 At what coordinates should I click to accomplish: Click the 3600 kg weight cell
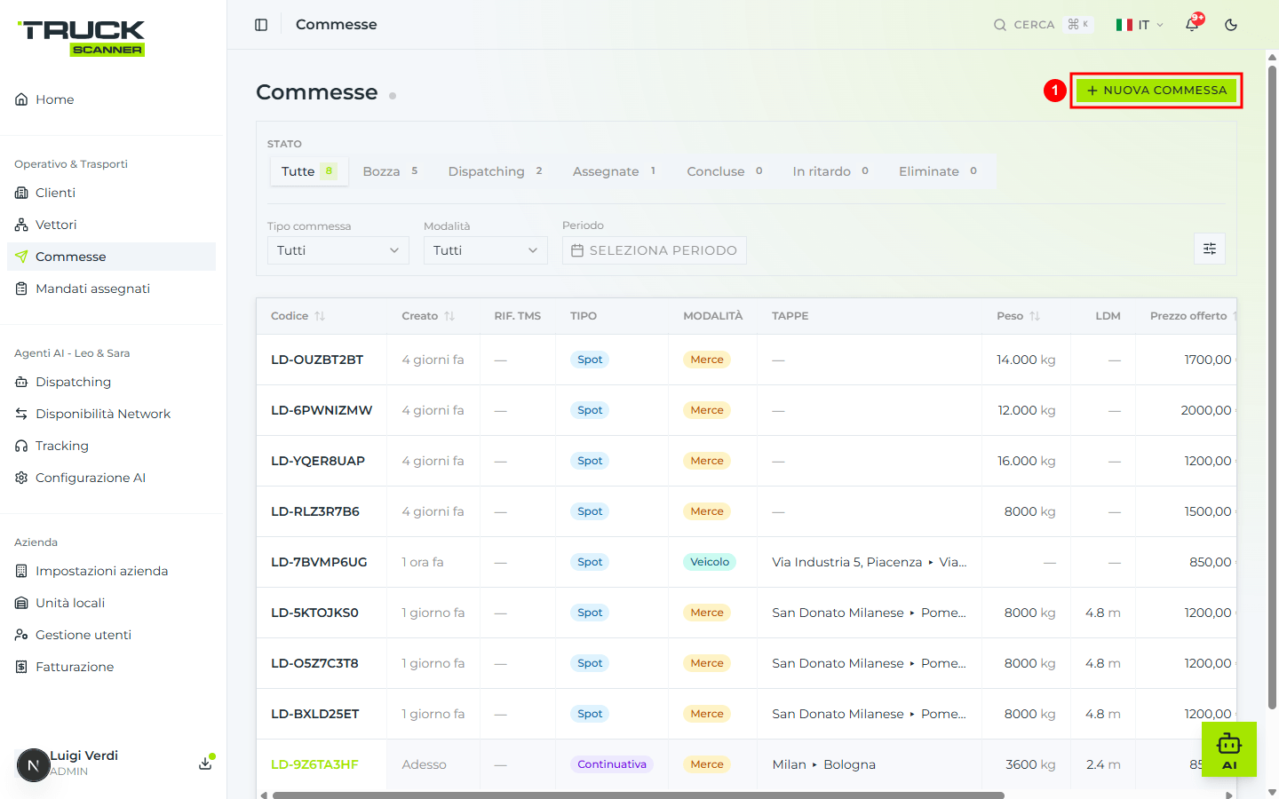[1030, 764]
